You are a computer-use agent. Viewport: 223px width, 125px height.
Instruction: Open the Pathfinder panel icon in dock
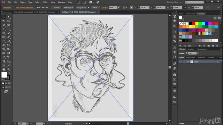pyautogui.click(x=175, y=41)
